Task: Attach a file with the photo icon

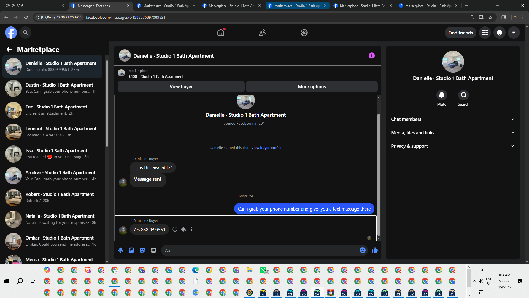Action: [x=131, y=250]
